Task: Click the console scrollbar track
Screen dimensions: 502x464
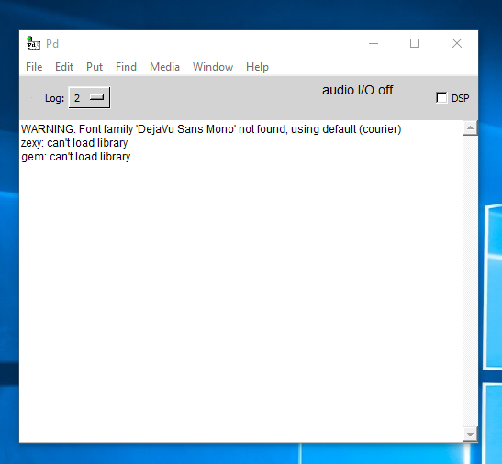Action: click(470, 281)
